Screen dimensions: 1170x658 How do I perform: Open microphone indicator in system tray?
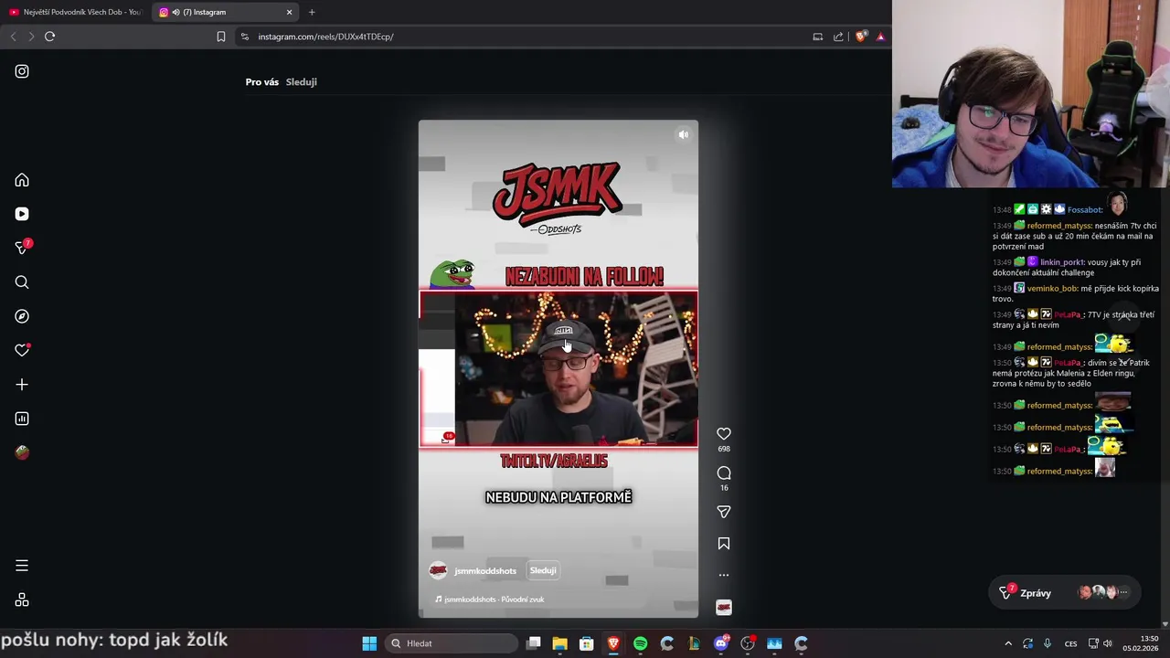point(1048,643)
